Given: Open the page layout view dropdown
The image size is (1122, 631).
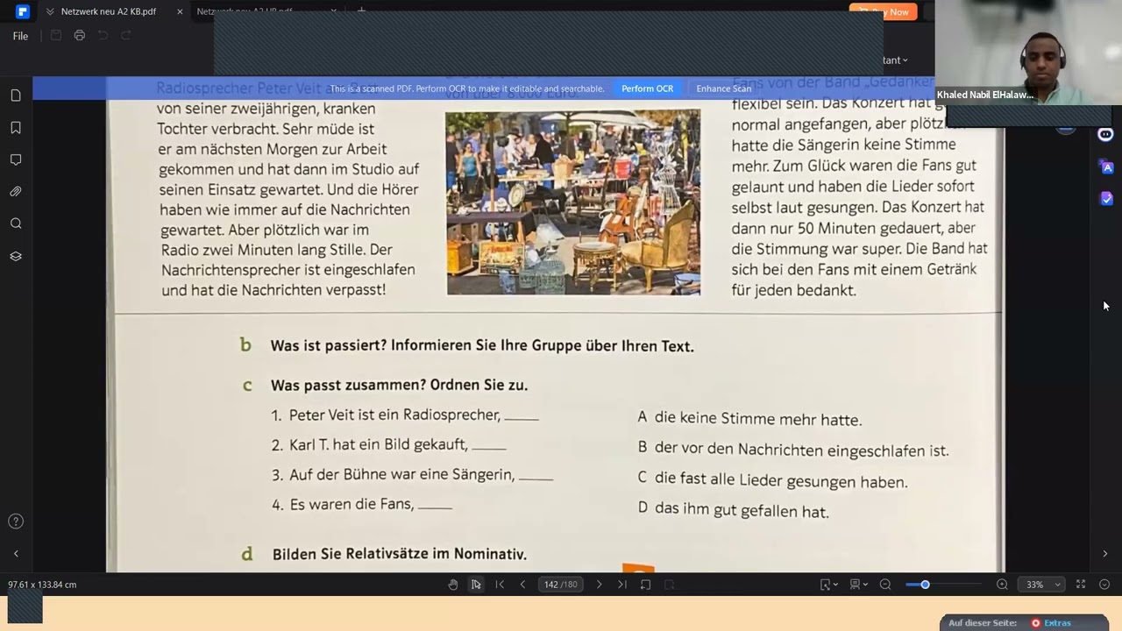Looking at the screenshot, I should pos(858,585).
